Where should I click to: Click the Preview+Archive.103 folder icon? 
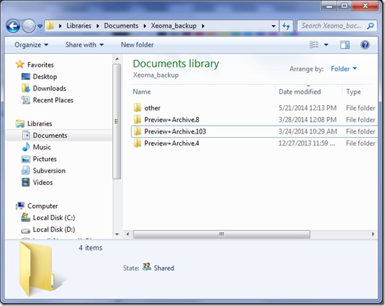(137, 131)
